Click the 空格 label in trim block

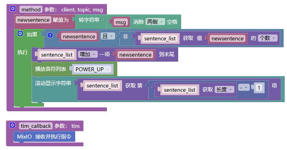coord(172,22)
